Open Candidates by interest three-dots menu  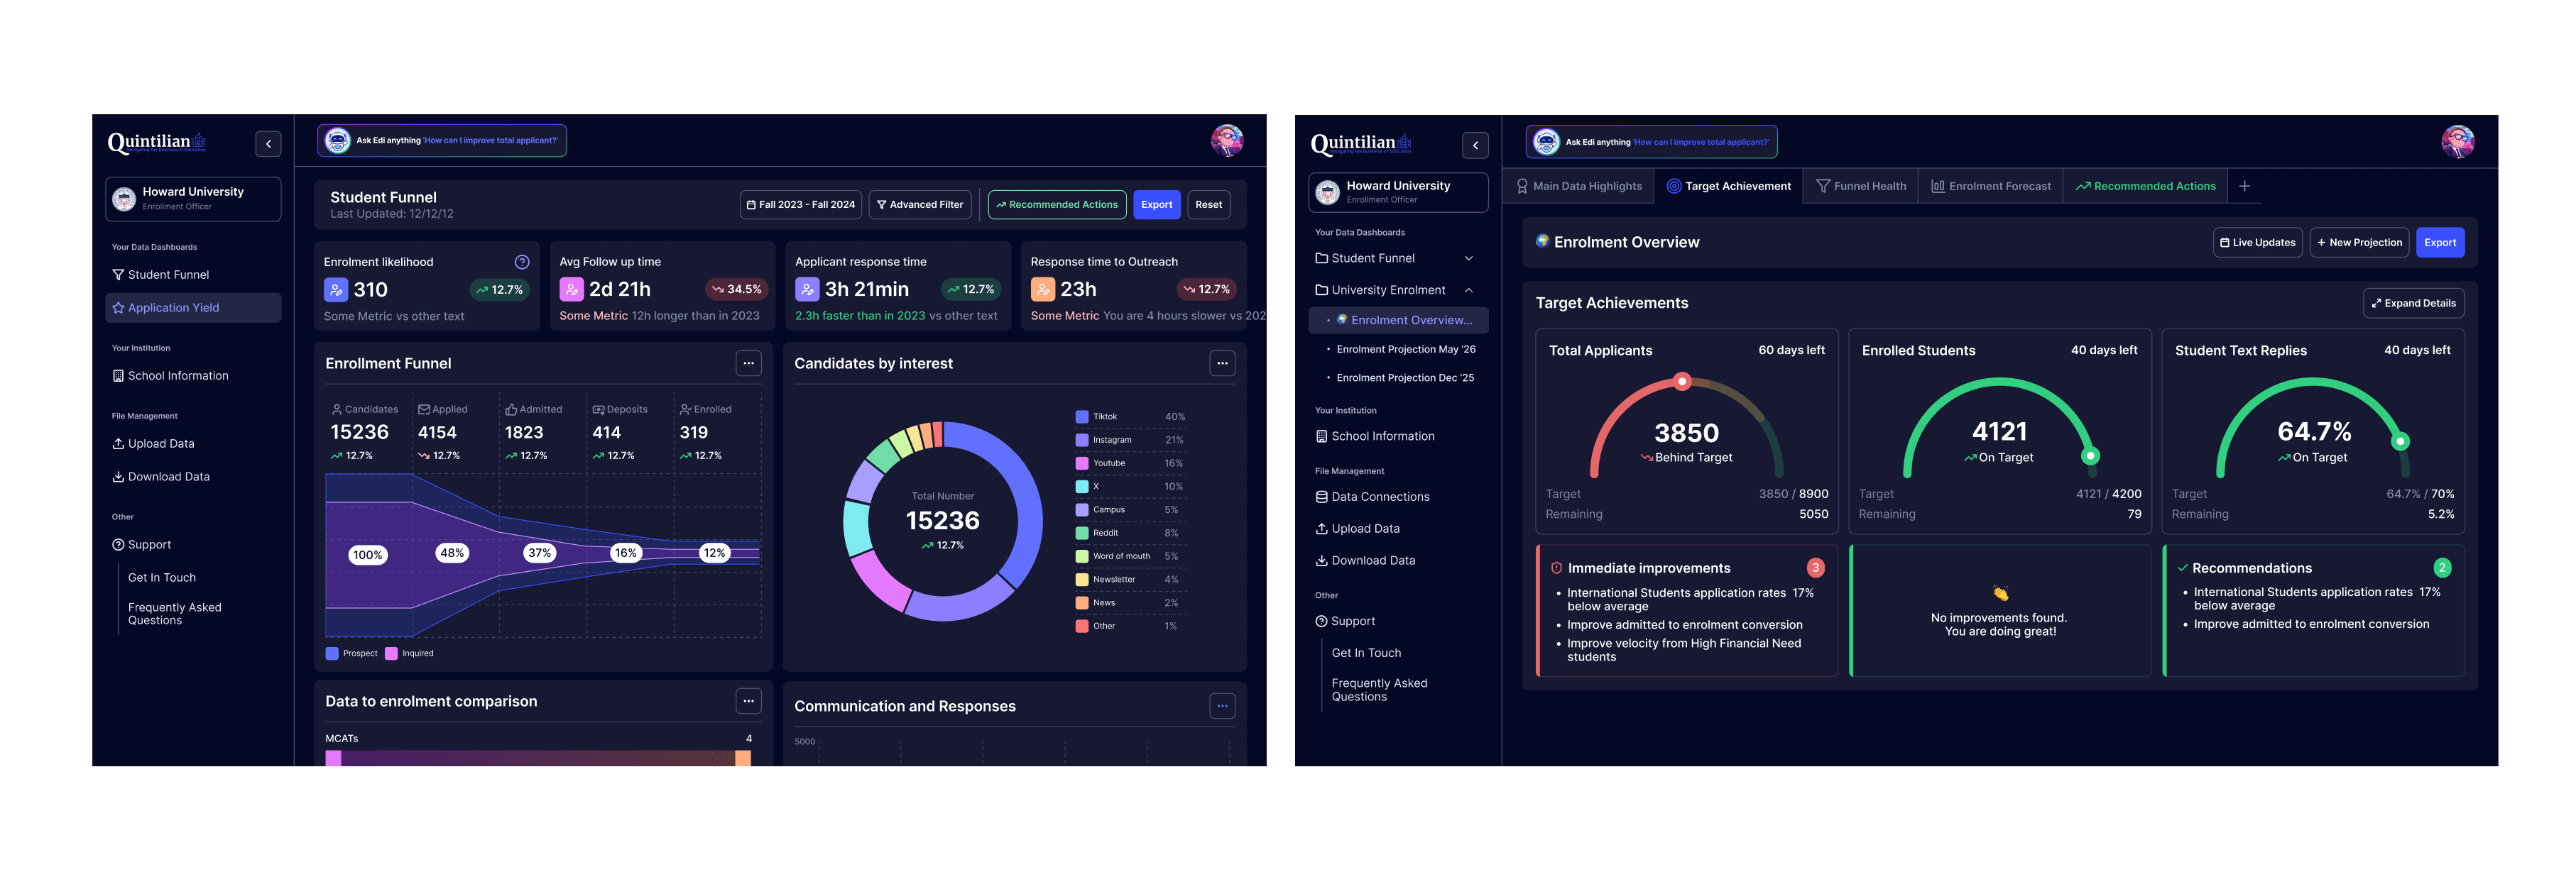(x=1222, y=363)
